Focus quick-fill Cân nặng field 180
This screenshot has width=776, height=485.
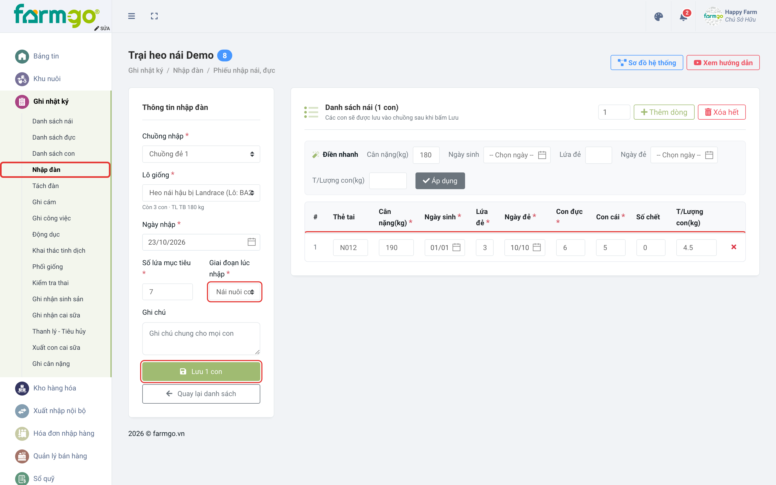point(426,155)
